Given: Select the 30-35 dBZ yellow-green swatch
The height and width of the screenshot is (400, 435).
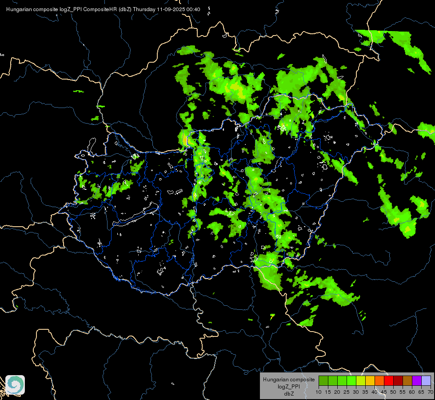Looking at the screenshot, I should click(361, 380).
